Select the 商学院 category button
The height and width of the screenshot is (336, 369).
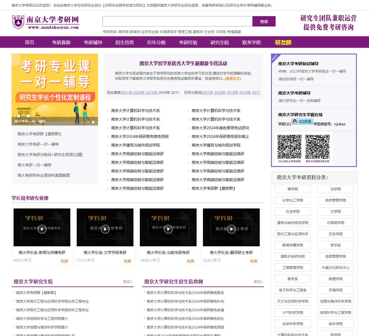293,189
